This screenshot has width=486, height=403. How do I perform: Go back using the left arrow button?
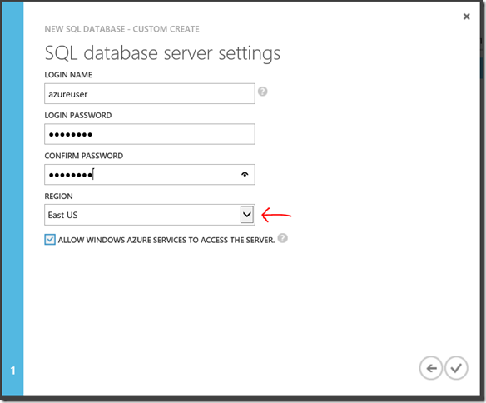pos(431,368)
